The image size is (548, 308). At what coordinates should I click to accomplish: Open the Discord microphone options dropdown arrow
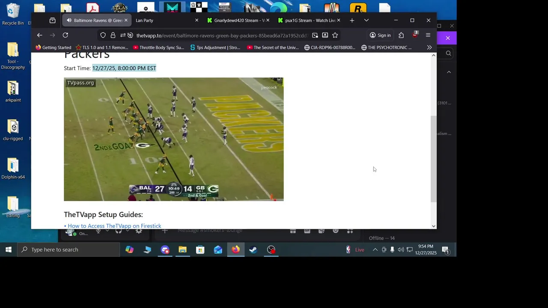pos(107,231)
